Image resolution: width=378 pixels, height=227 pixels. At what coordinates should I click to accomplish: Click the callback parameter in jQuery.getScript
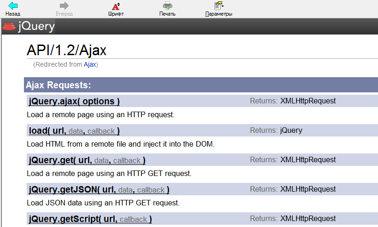click(x=134, y=220)
